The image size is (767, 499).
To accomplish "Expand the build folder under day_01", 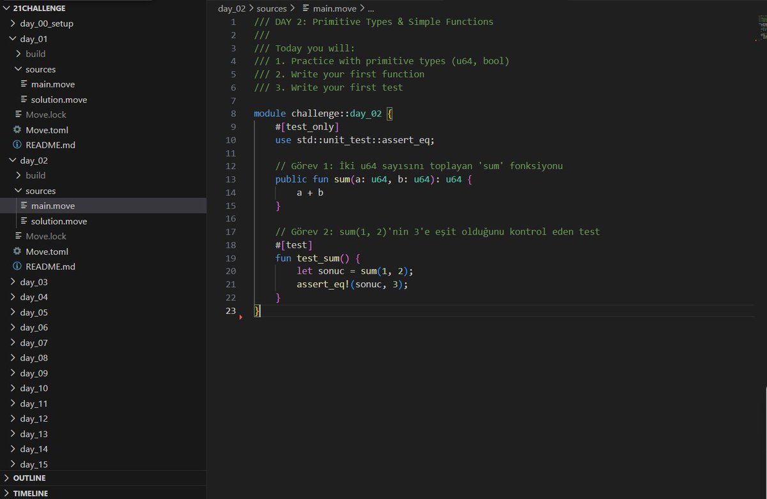I will 19,54.
